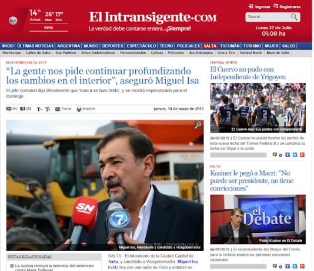Open Kosiner le pegó a Macri headline

pyautogui.click(x=252, y=181)
